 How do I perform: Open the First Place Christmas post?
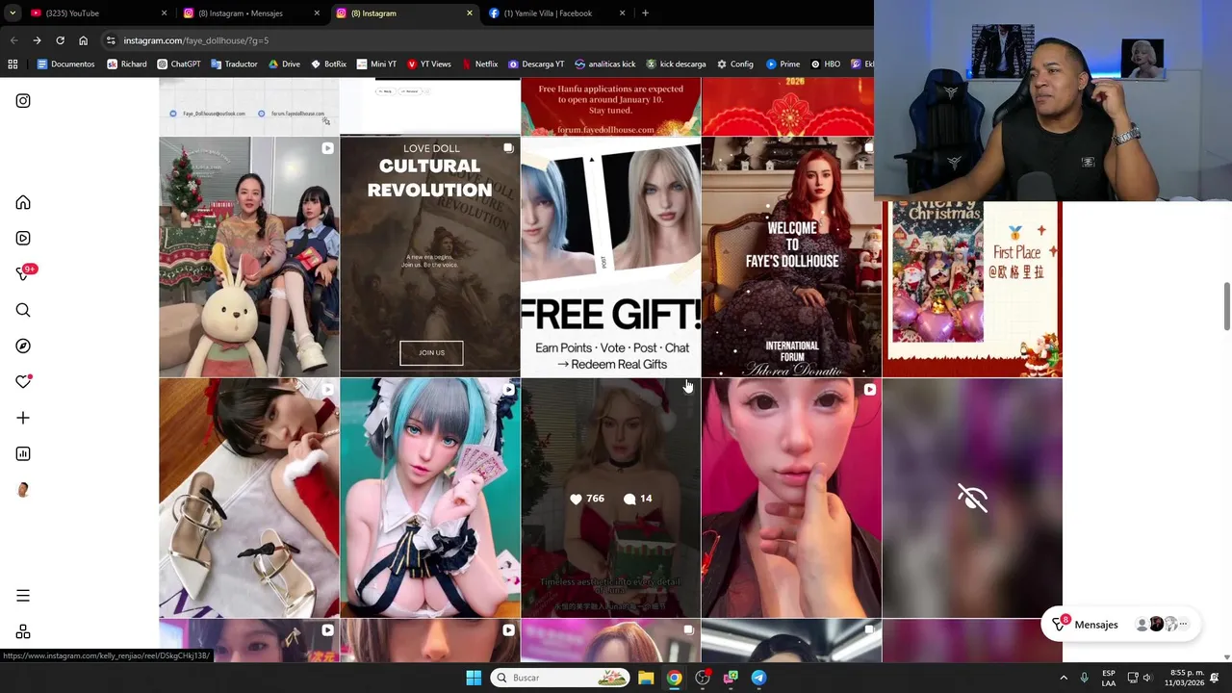pos(972,289)
